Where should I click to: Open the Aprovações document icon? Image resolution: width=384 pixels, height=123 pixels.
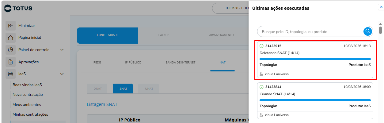click(10, 62)
